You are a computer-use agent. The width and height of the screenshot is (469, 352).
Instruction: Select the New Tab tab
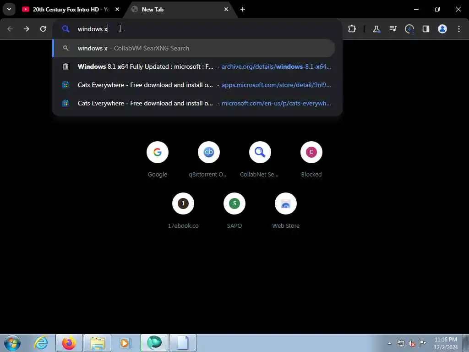[180, 9]
